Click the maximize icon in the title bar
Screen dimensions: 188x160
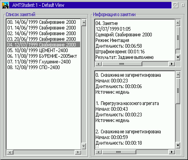point(176,5)
